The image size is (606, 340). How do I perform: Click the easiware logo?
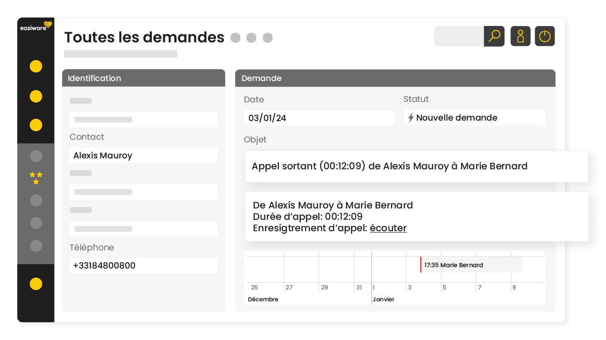click(x=35, y=27)
